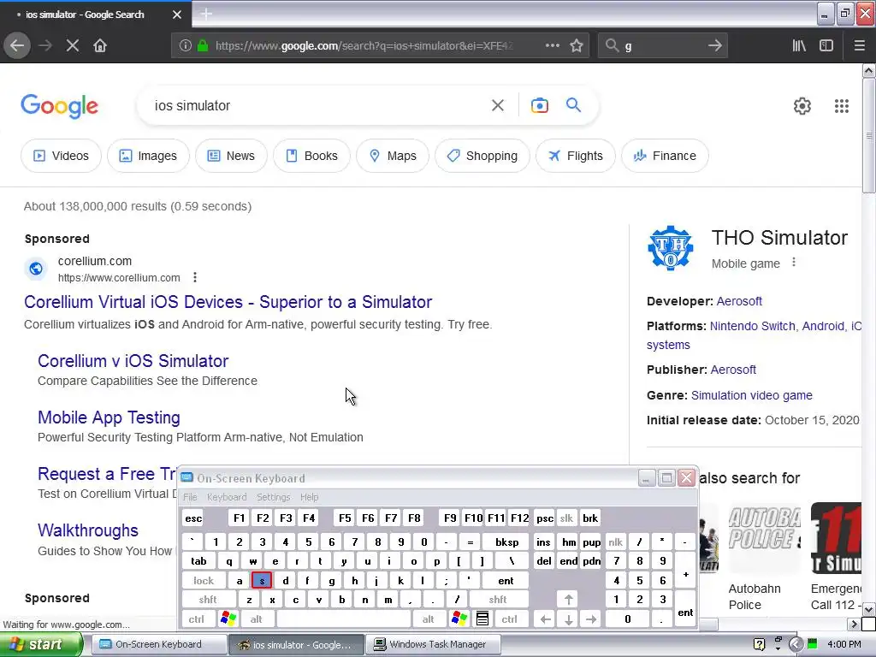Viewport: 876px width, 657px height.
Task: Switch to On-Screen Keyboard taskbar button
Action: [158, 644]
